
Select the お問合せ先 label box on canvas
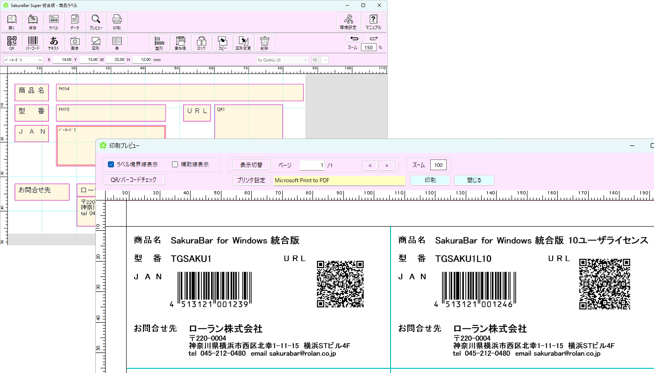[42, 192]
